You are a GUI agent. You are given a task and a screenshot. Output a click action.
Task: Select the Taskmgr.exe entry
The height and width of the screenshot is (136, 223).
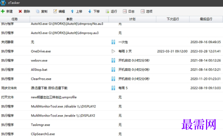coord(40,125)
